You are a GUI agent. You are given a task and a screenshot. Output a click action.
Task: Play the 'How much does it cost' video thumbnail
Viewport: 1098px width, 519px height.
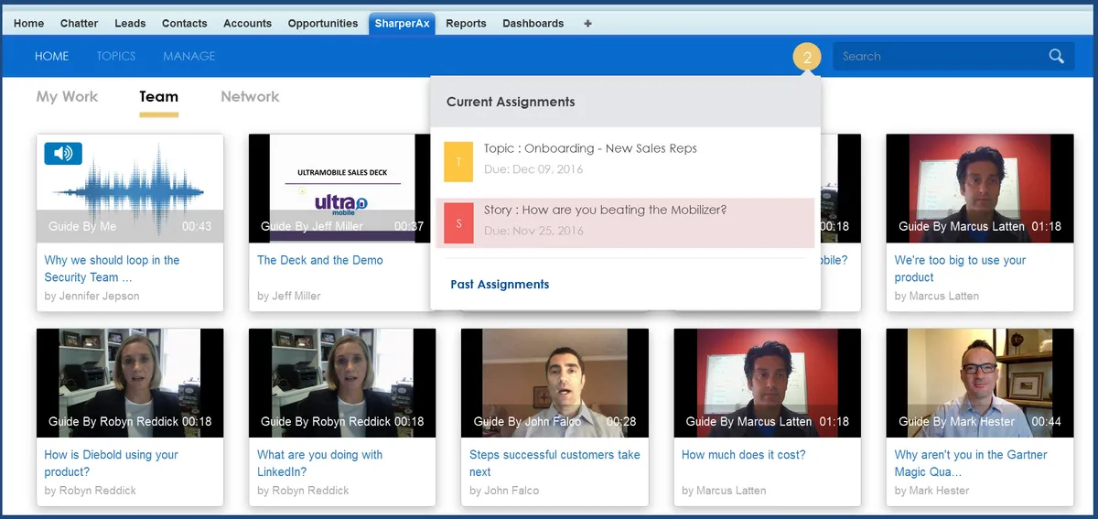(x=767, y=384)
